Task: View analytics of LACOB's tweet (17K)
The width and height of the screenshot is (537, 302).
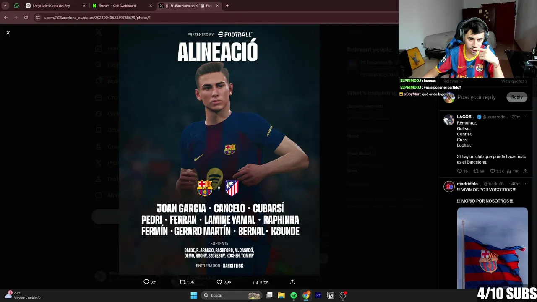Action: [x=513, y=171]
